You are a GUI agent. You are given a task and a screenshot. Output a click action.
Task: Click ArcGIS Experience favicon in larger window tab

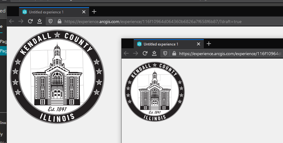[x=25, y=12]
